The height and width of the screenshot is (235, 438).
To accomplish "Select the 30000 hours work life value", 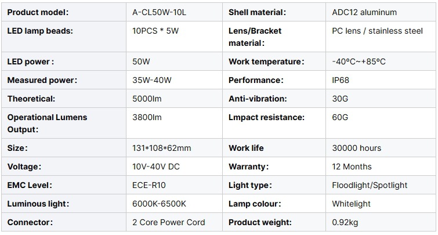I will pos(356,148).
